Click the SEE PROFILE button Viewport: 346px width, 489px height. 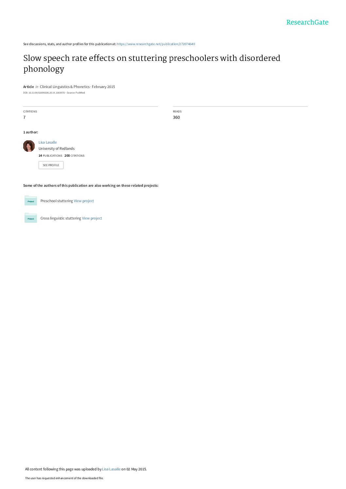click(51, 165)
